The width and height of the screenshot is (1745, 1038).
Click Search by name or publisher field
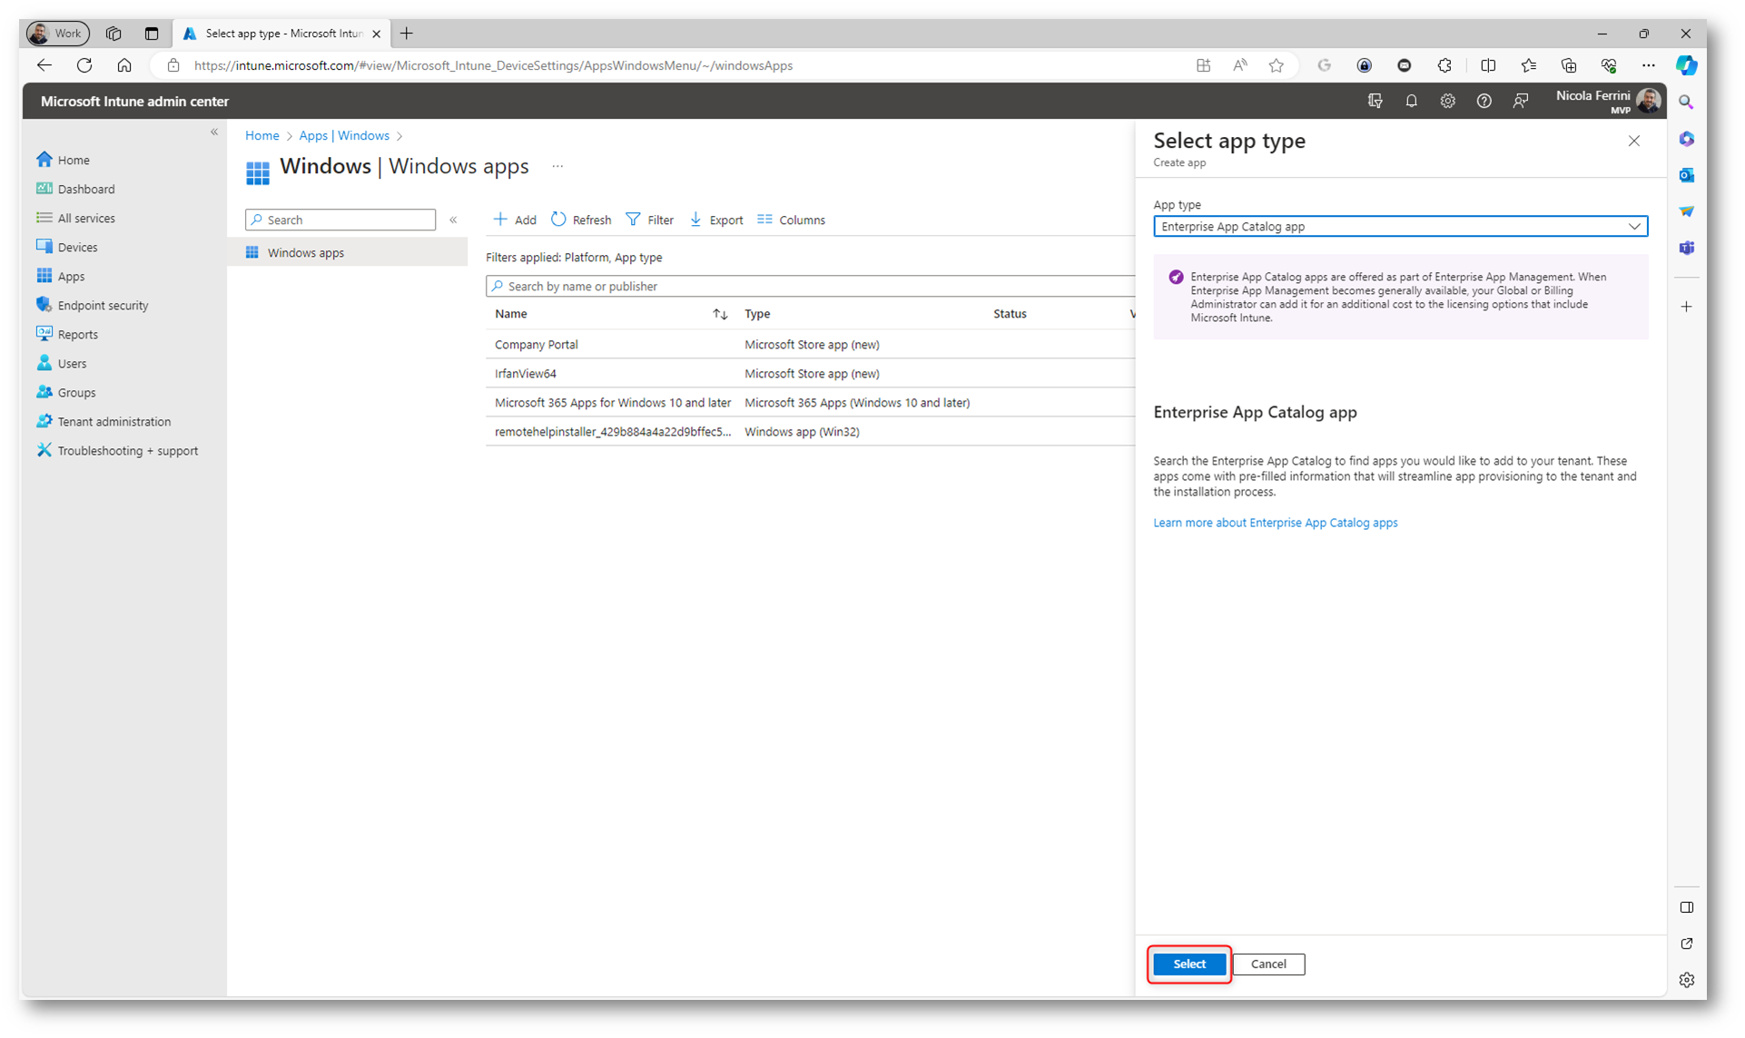pos(808,287)
